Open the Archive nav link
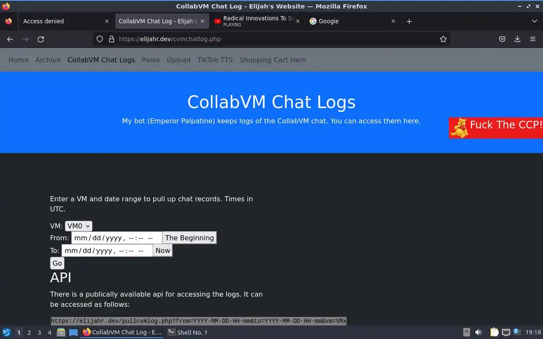543x339 pixels. [x=48, y=60]
